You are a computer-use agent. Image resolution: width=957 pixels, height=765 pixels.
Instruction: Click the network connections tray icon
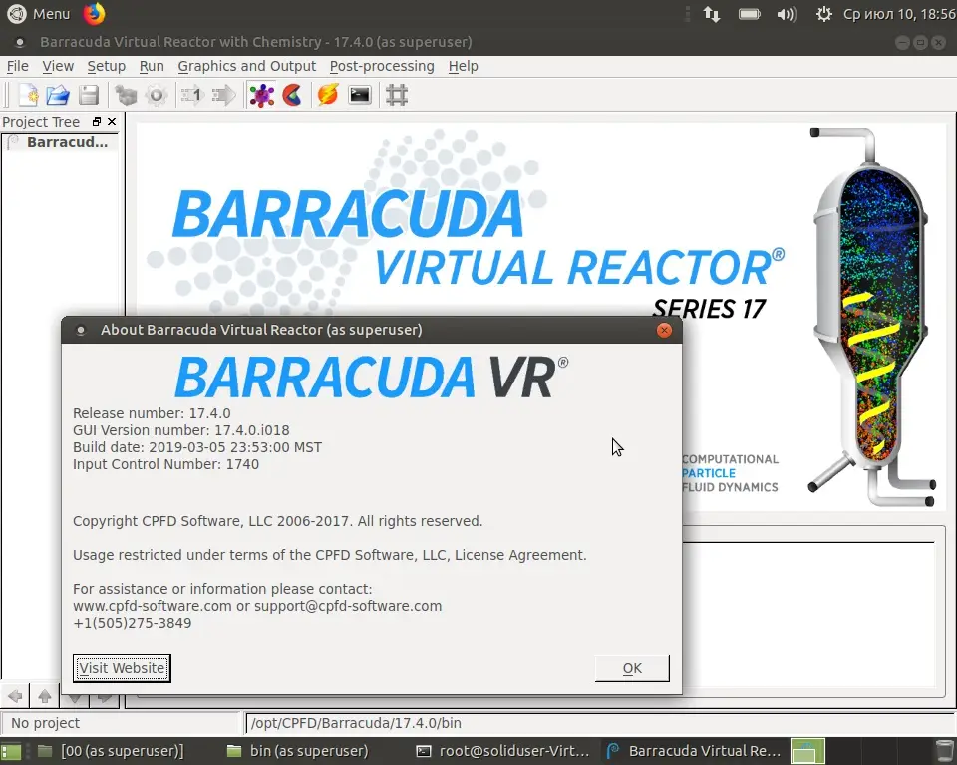coord(712,14)
